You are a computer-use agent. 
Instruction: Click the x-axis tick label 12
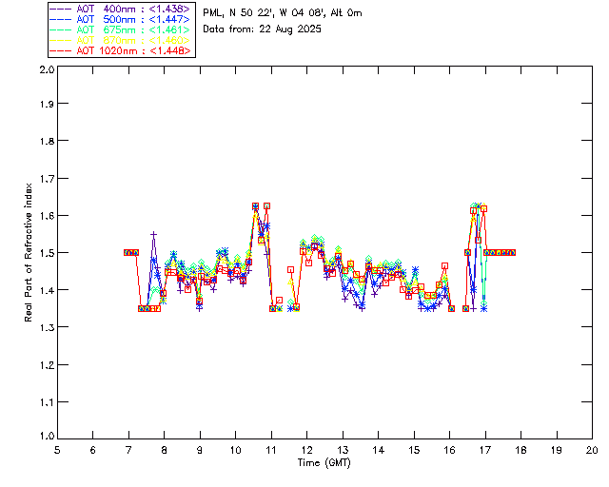point(306,450)
